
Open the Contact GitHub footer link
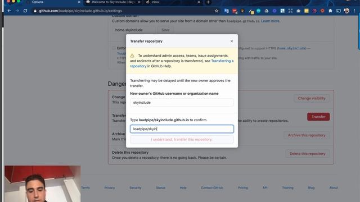pyautogui.click(x=212, y=187)
